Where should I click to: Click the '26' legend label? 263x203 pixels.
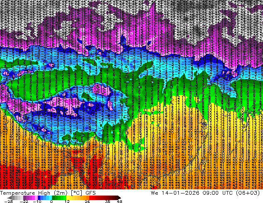[87, 201]
